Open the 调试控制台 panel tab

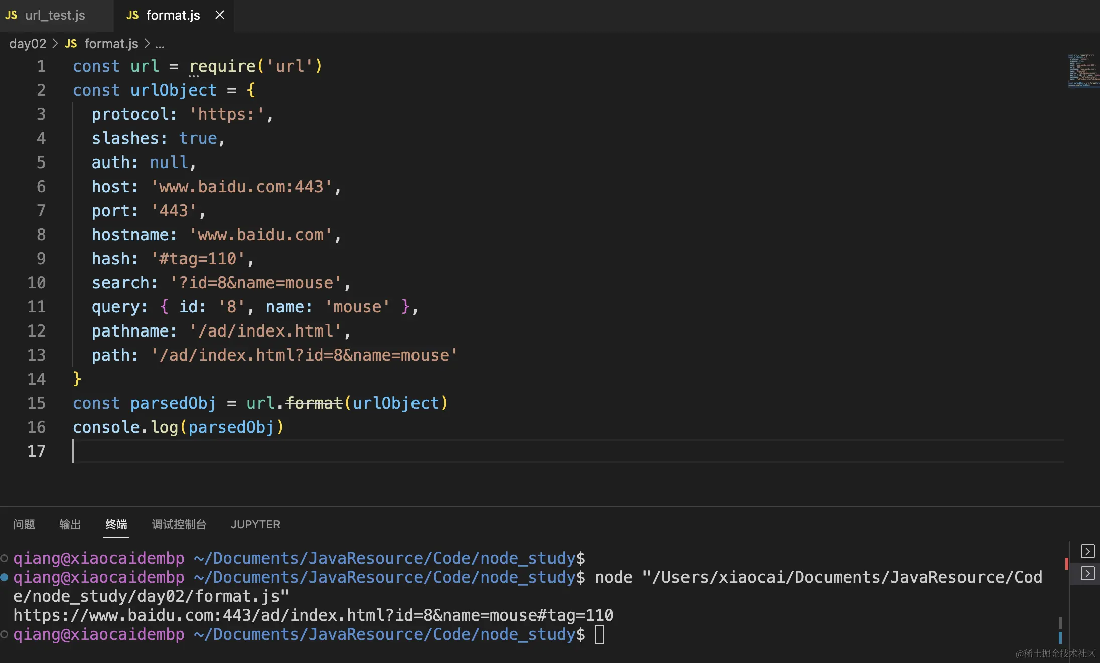pyautogui.click(x=179, y=524)
